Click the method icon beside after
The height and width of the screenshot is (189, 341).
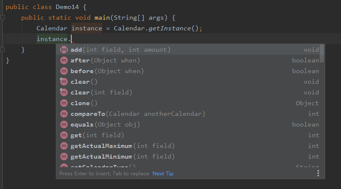(64, 60)
